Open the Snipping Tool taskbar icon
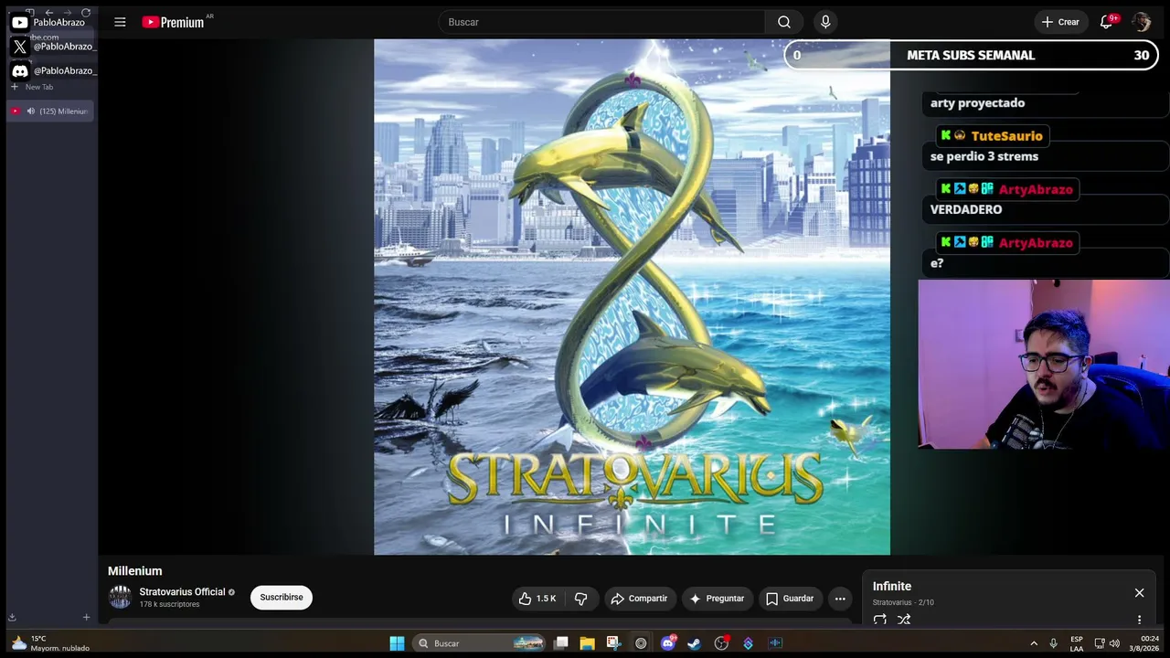The height and width of the screenshot is (658, 1170). pos(613,643)
